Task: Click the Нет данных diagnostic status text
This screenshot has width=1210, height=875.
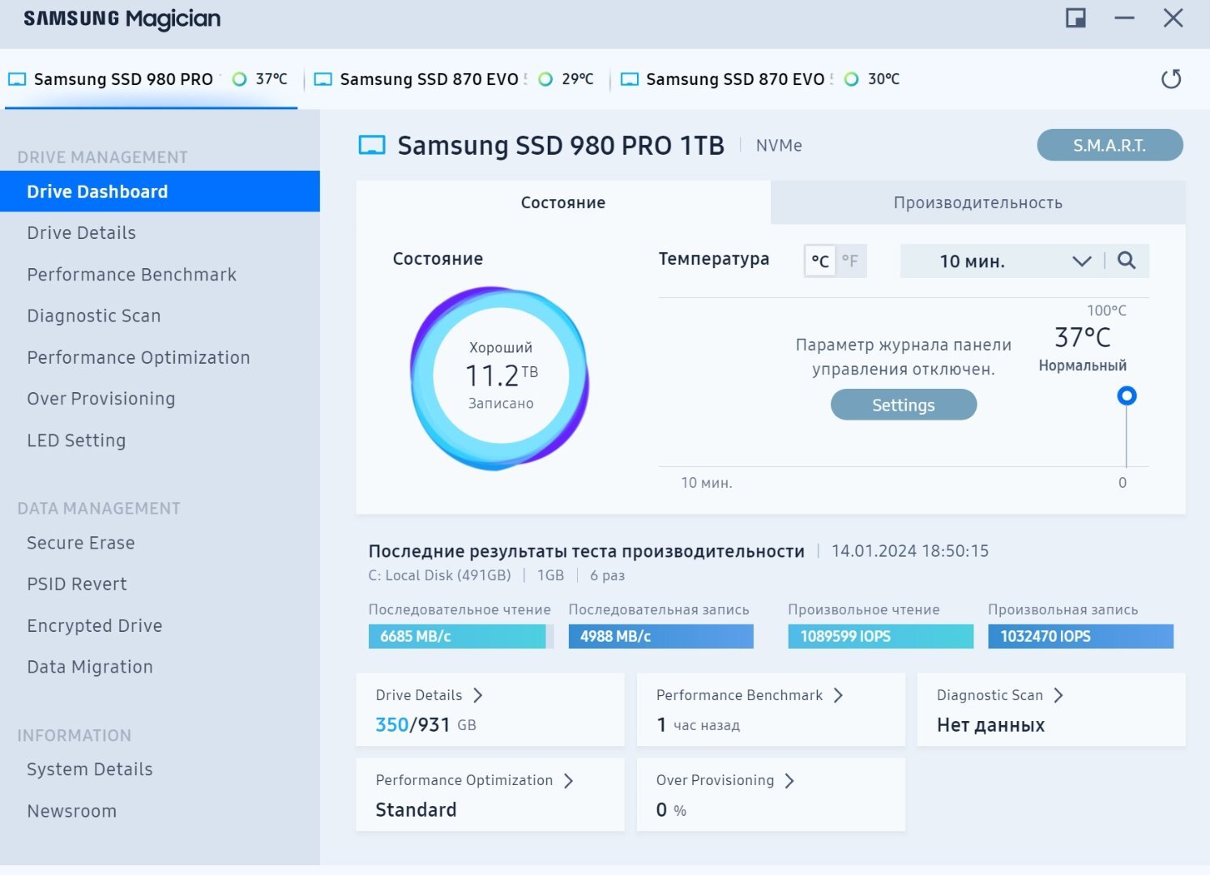Action: point(990,725)
